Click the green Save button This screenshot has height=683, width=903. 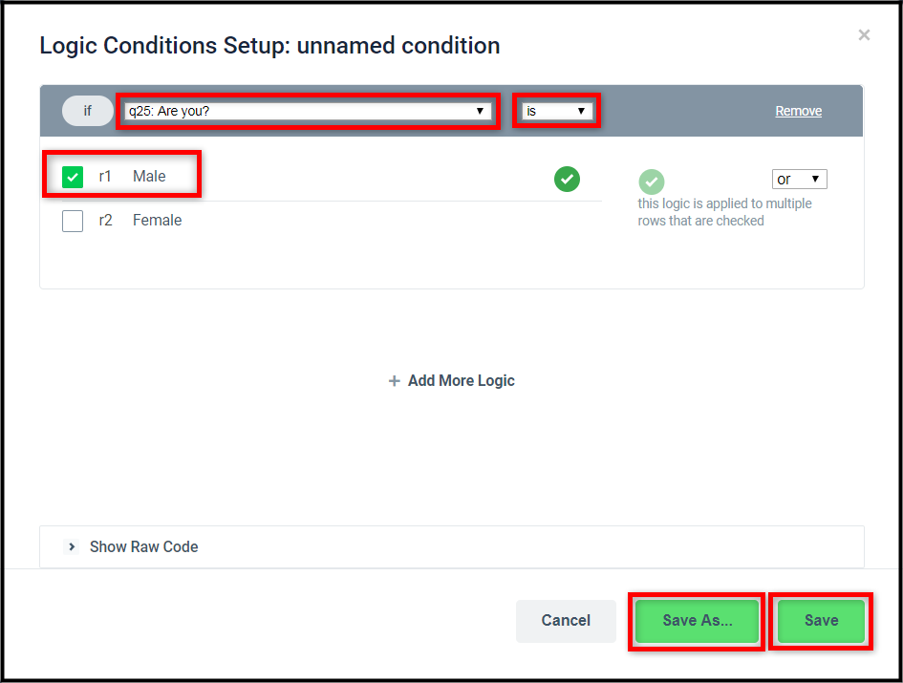pos(821,621)
